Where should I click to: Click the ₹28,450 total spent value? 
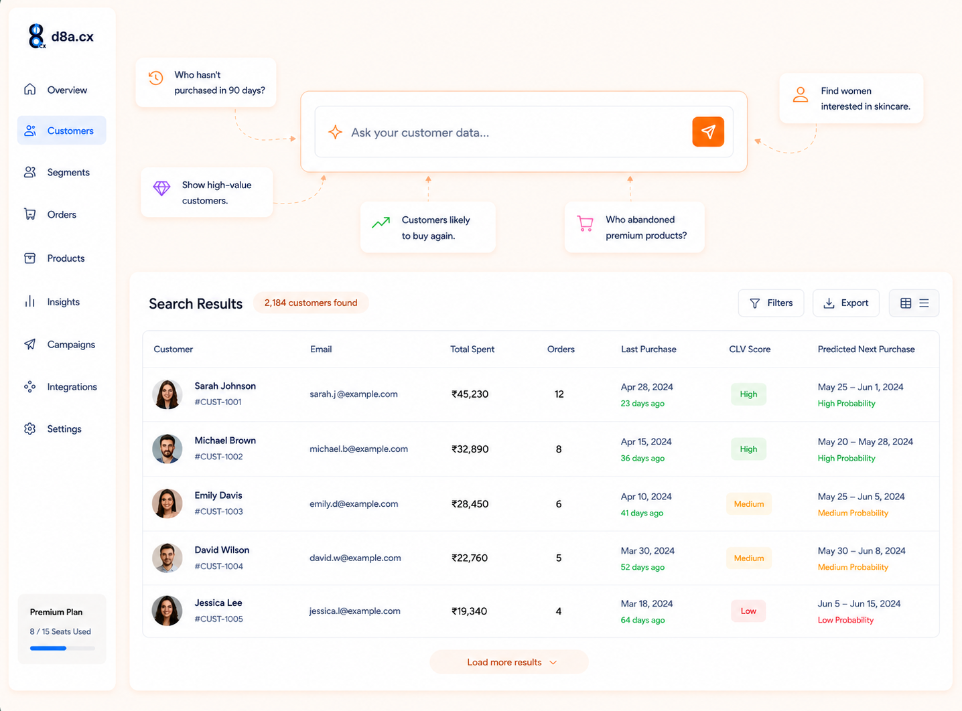coord(470,504)
